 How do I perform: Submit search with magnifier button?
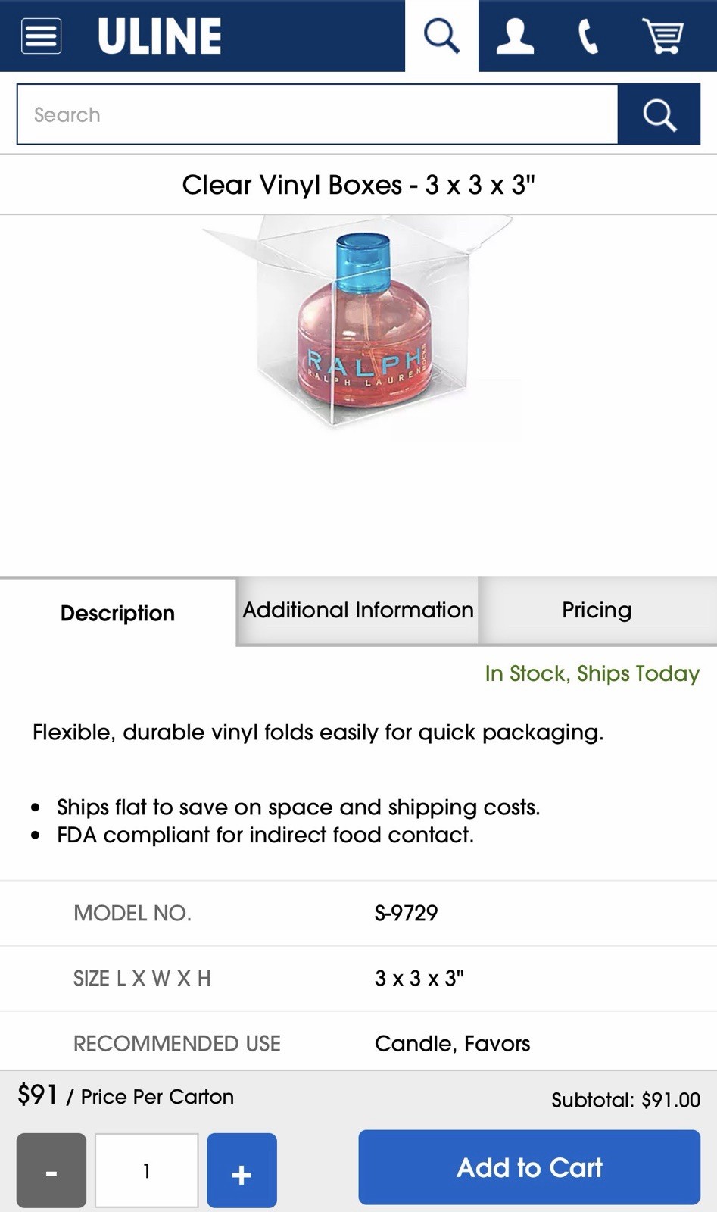pyautogui.click(x=659, y=114)
